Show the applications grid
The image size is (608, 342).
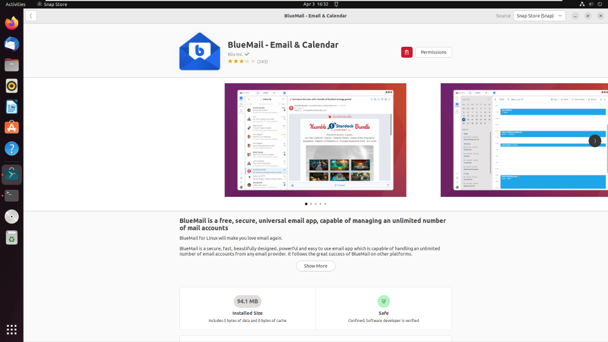12,330
